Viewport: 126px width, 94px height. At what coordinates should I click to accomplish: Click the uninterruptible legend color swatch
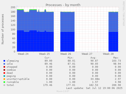4,79
